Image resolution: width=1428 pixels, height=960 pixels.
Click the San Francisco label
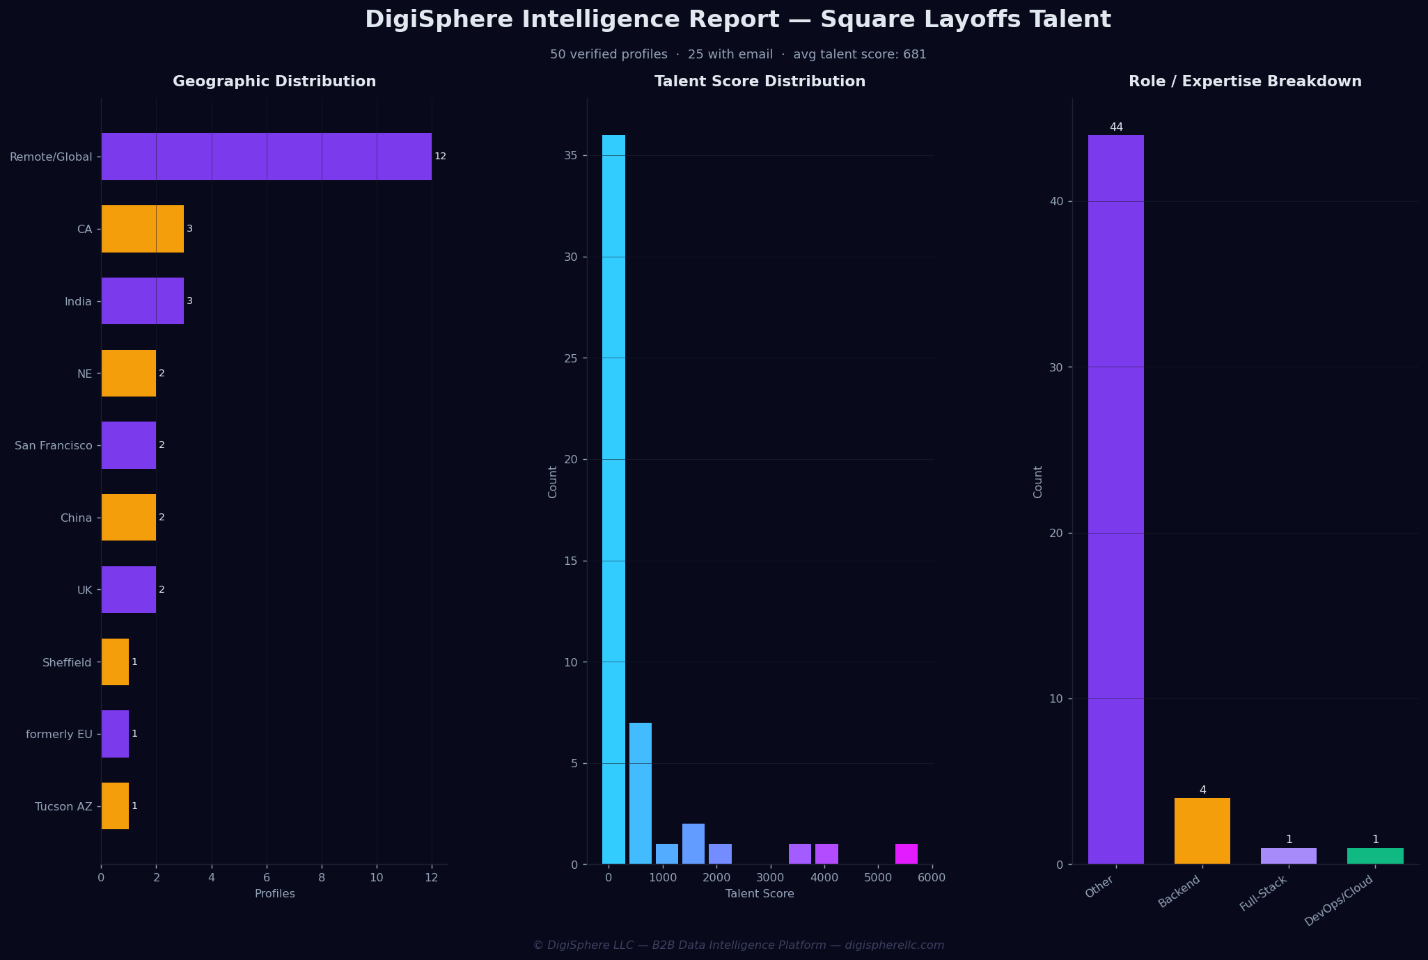tap(54, 446)
